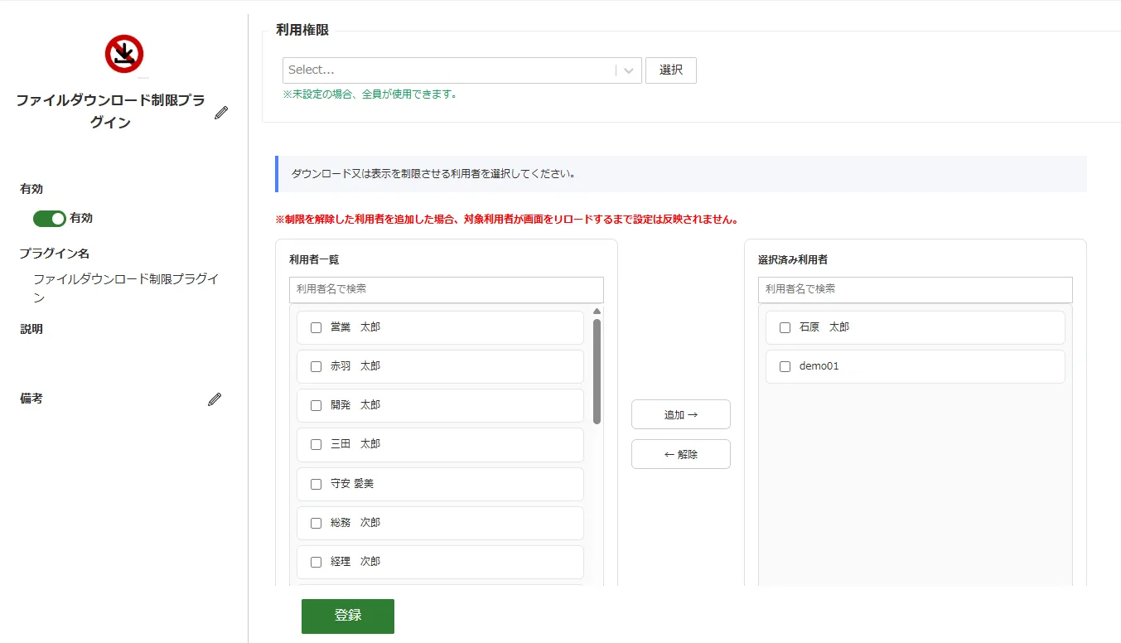The width and height of the screenshot is (1121, 643).
Task: Click the 総務 次郎 name text
Action: (x=355, y=523)
